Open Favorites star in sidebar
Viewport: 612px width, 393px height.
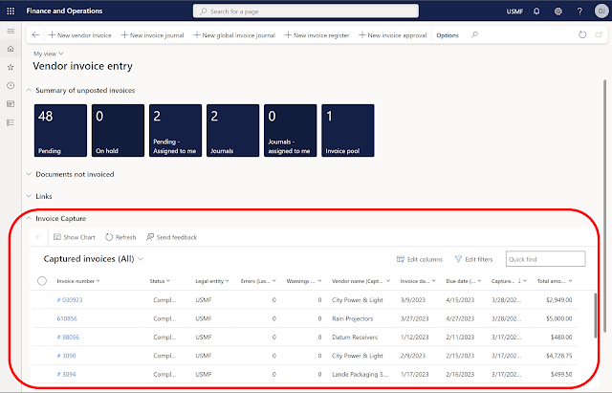[x=11, y=67]
